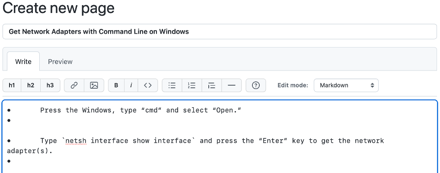Insert a link with the chain icon
The height and width of the screenshot is (173, 440).
[74, 85]
